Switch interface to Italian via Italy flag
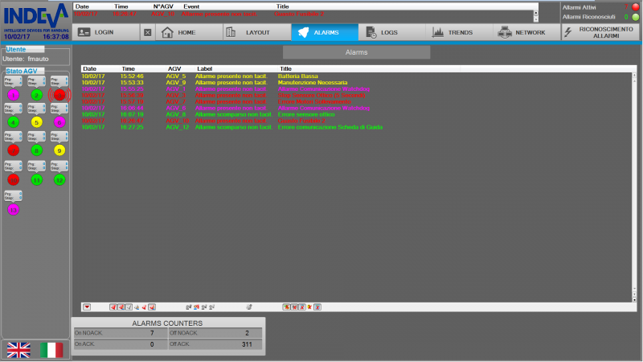 [51, 350]
